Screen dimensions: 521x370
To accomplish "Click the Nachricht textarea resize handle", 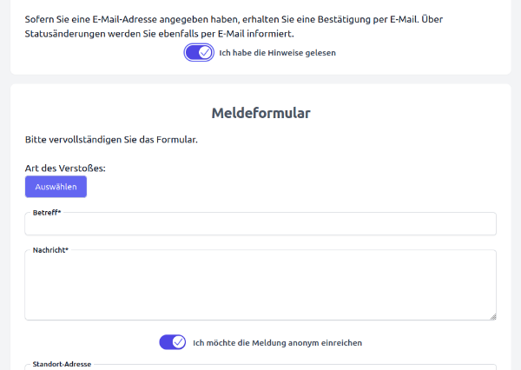I will [492, 316].
